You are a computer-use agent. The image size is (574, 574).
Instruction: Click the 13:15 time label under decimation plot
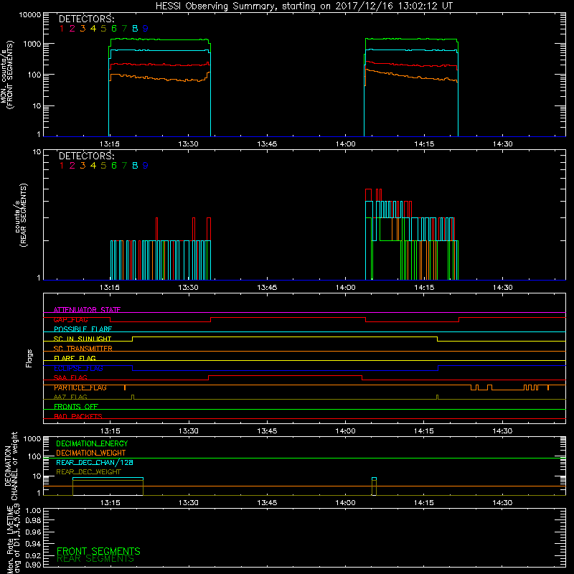coord(110,503)
